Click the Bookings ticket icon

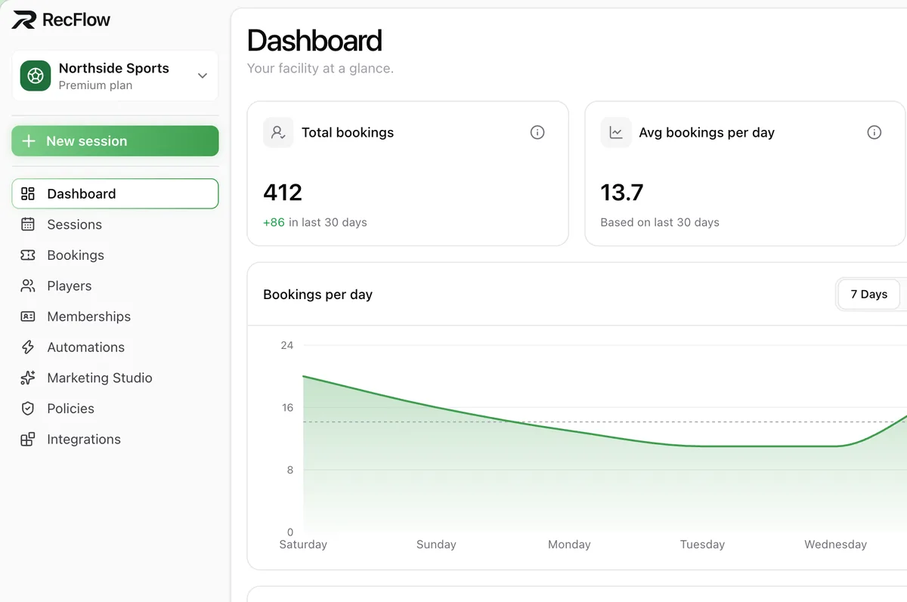28,255
